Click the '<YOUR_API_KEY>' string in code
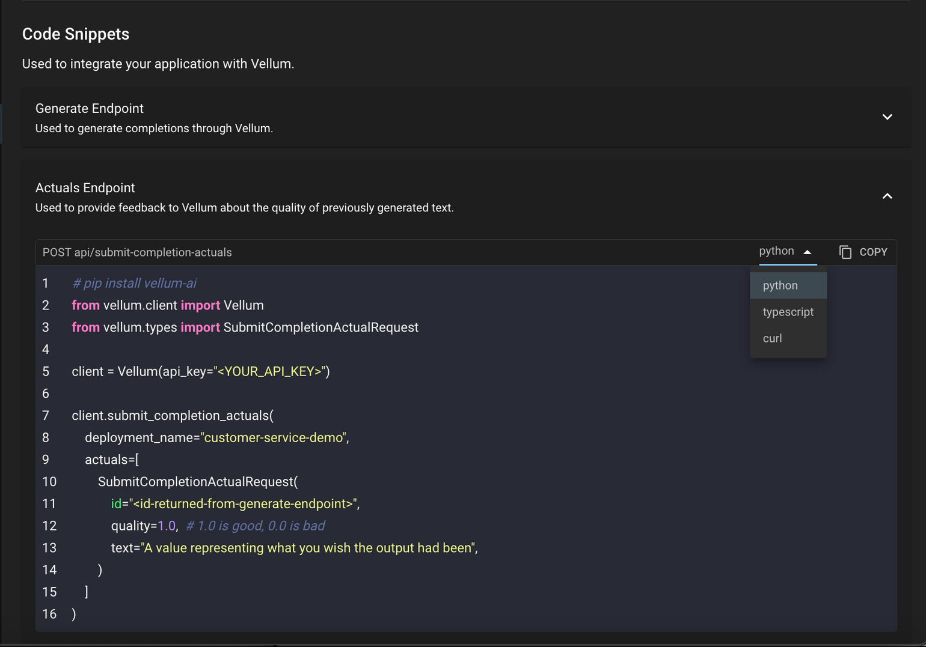The image size is (926, 647). [269, 371]
